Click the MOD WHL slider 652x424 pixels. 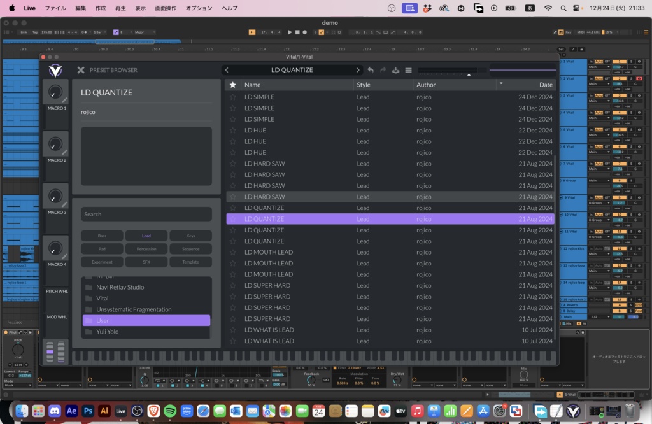60,351
